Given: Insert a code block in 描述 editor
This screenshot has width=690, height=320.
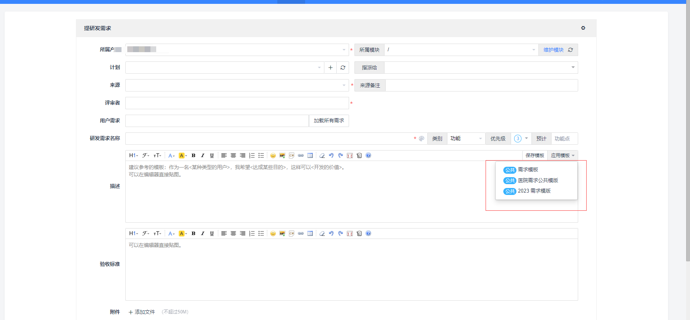Looking at the screenshot, I should tap(292, 156).
